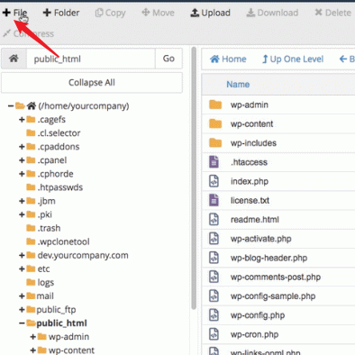Expand the mail folder
Image resolution: width=355 pixels, height=355 pixels.
(x=22, y=296)
